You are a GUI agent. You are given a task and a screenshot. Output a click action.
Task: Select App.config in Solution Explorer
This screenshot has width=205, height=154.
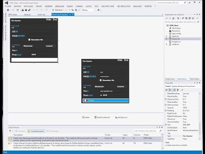coord(176,33)
